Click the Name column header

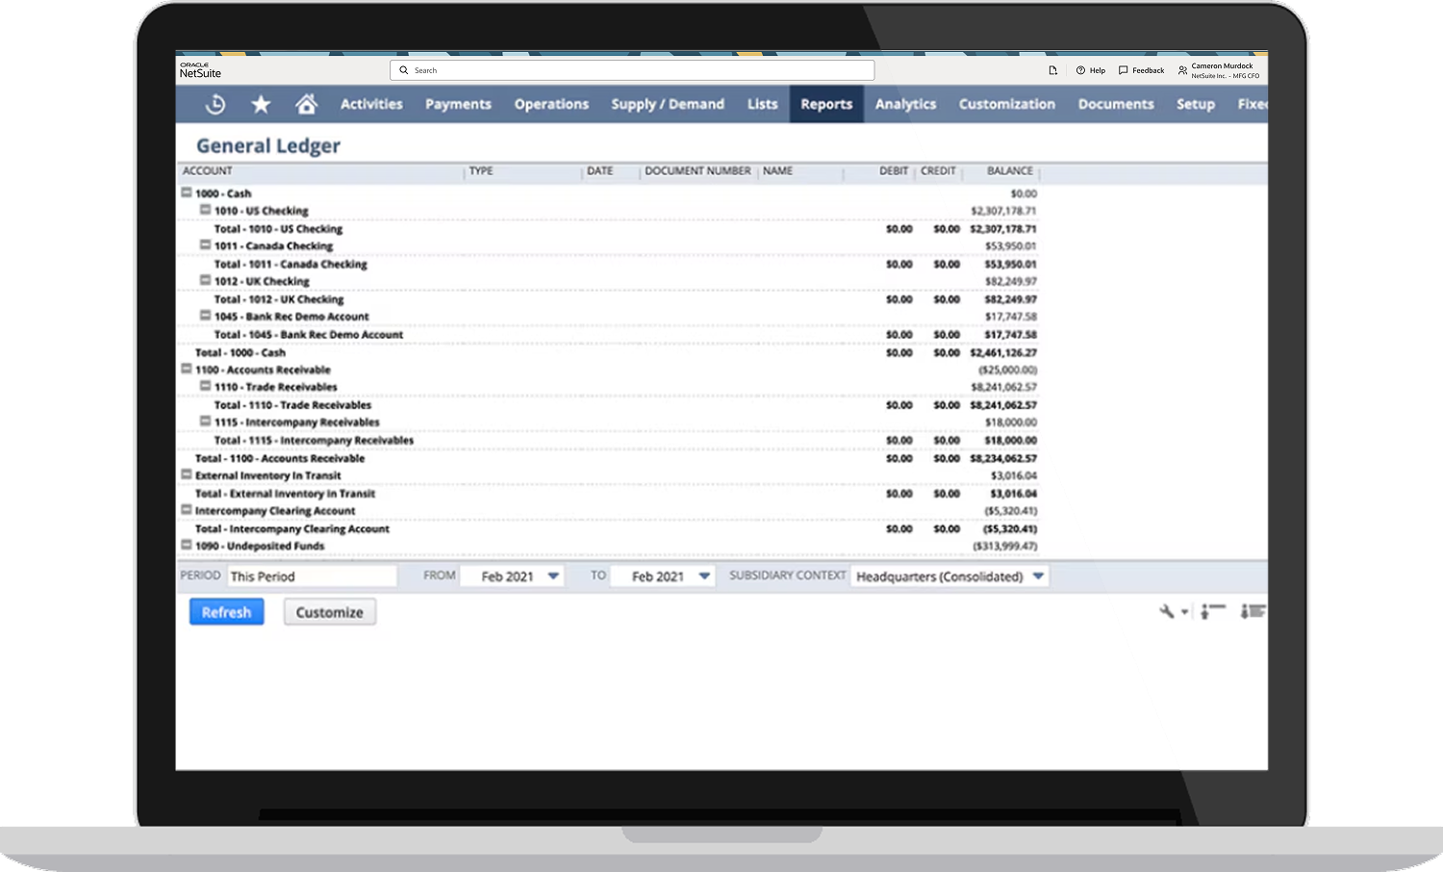click(x=777, y=170)
